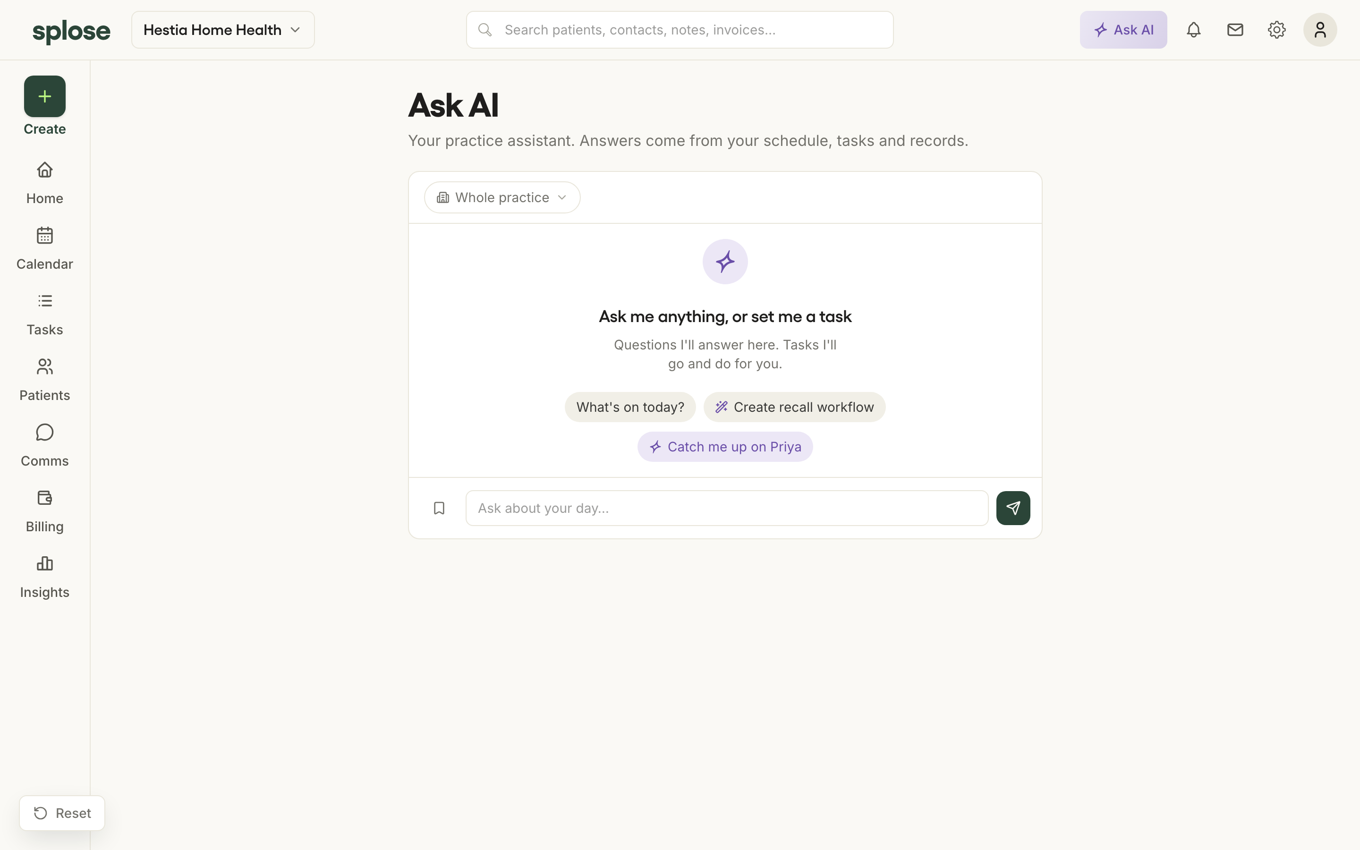Open Patients from the sidebar
The width and height of the screenshot is (1360, 850).
tap(45, 380)
